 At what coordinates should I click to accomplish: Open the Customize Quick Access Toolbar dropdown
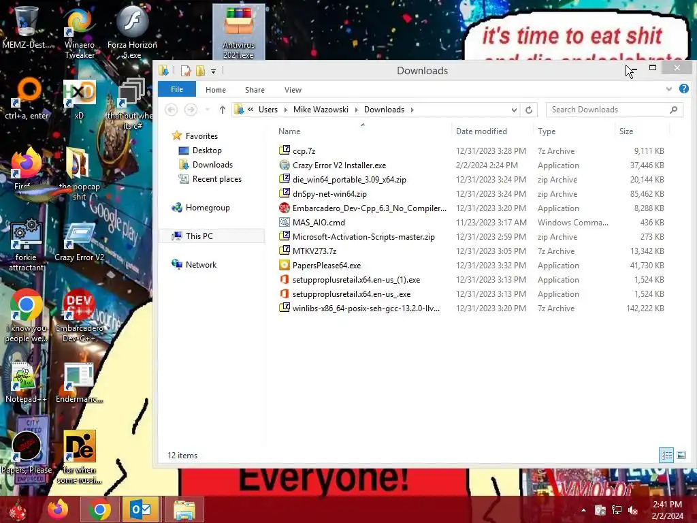213,71
